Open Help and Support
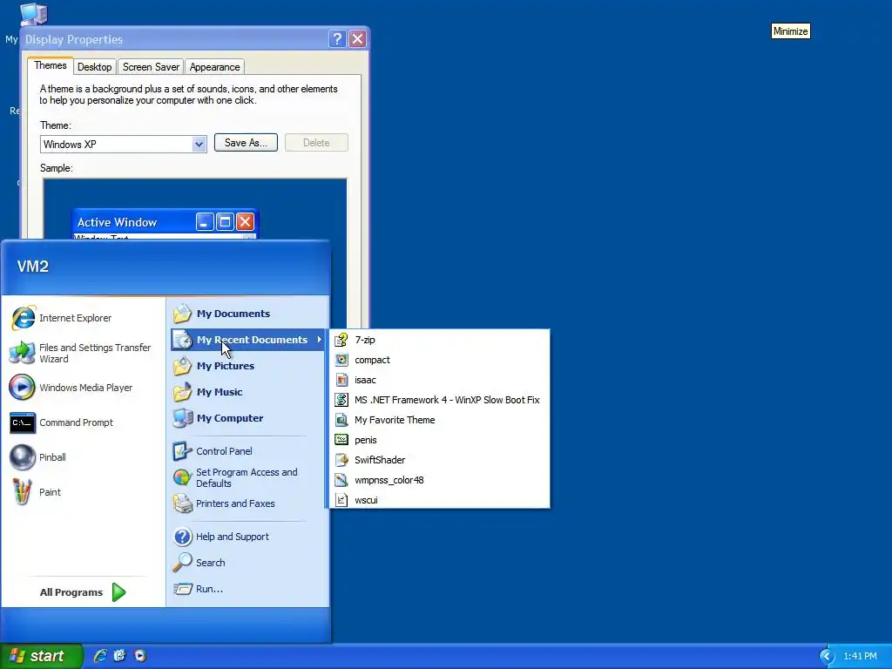This screenshot has height=669, width=892. pos(248,537)
